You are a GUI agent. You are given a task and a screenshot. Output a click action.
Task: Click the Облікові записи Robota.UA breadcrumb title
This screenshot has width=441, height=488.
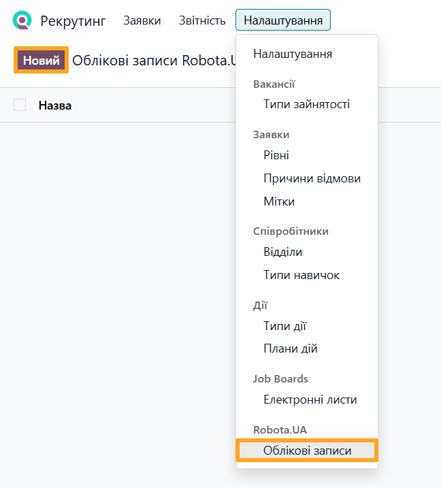click(154, 61)
